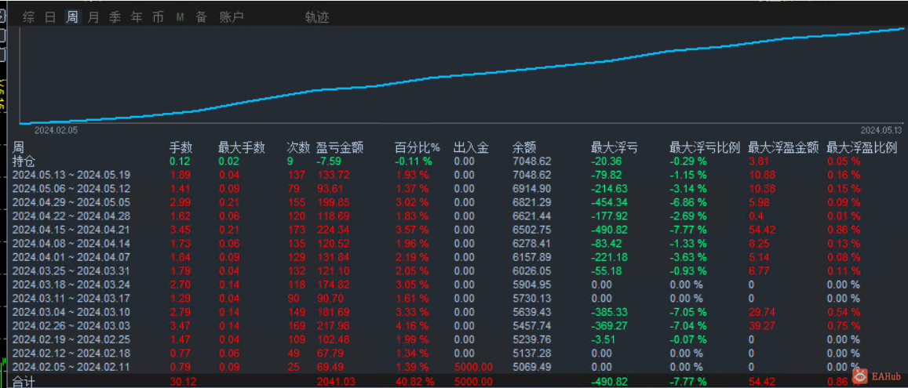Click the 周 column header
908x388 pixels.
pyautogui.click(x=18, y=148)
